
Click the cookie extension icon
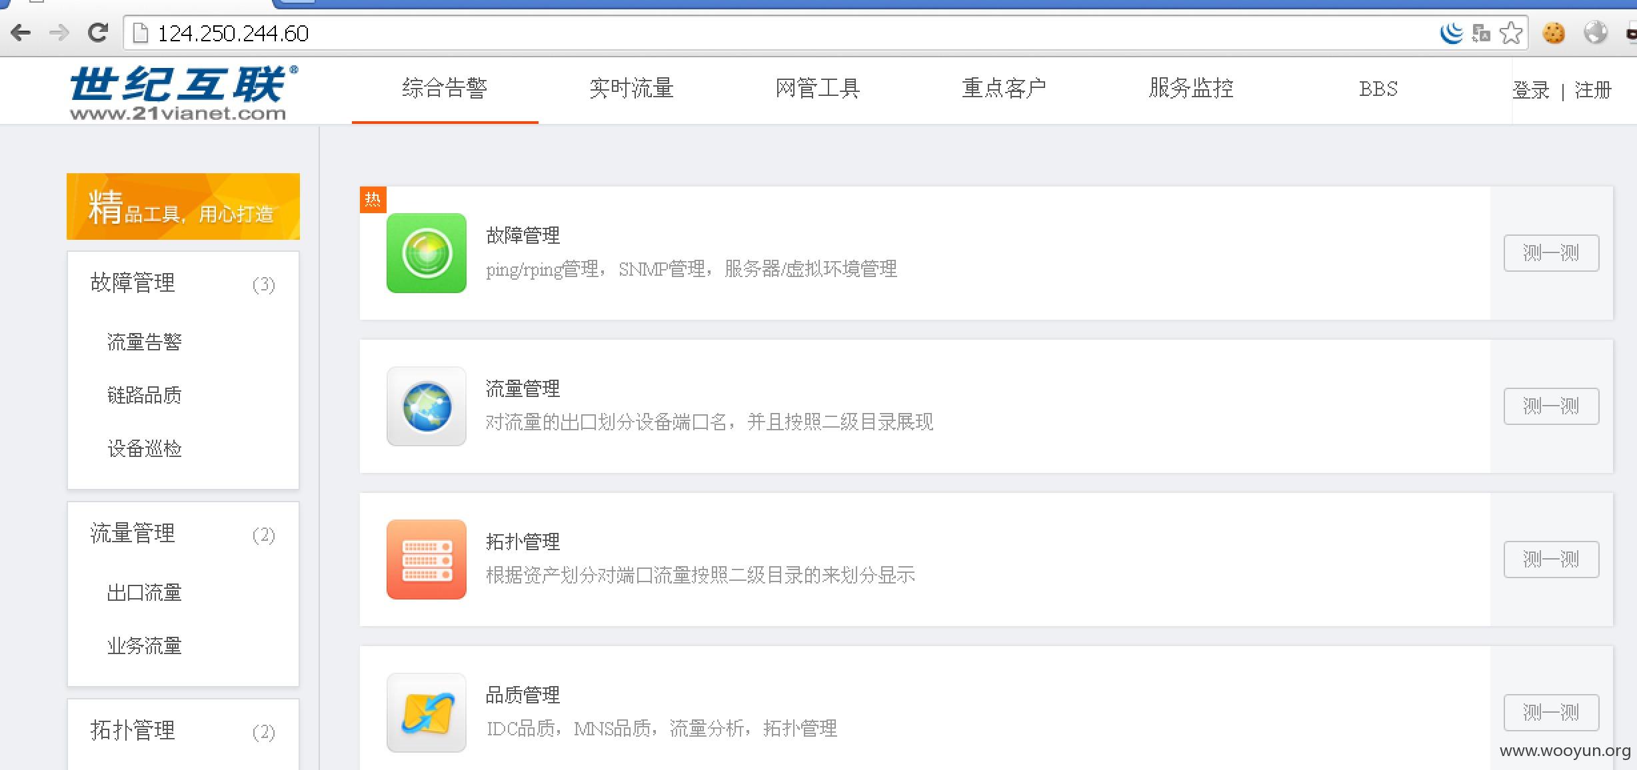pos(1554,33)
